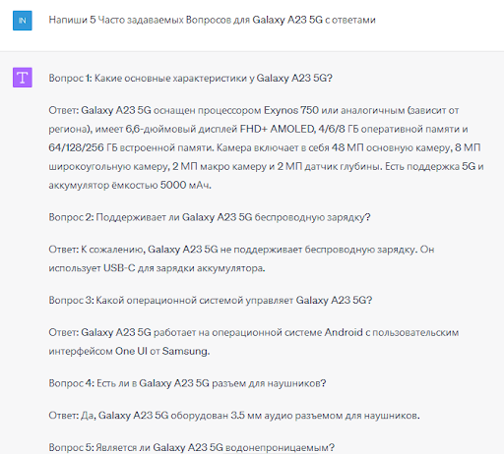The image size is (504, 454).
Task: Click the user prompt about Galaxy A23 5G FAQs
Action: pos(212,20)
